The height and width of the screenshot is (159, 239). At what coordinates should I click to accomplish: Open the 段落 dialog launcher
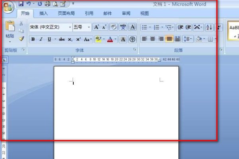click(221, 49)
